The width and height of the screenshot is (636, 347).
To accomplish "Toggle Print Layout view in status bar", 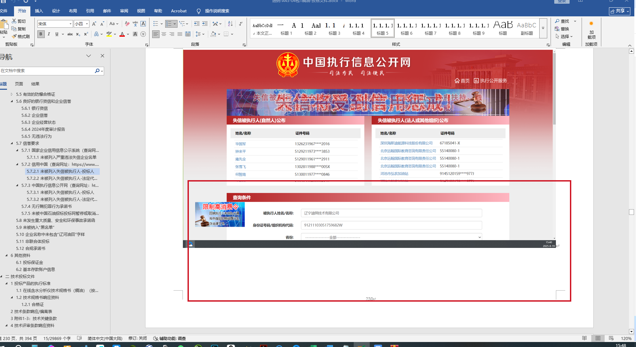I will click(x=598, y=338).
